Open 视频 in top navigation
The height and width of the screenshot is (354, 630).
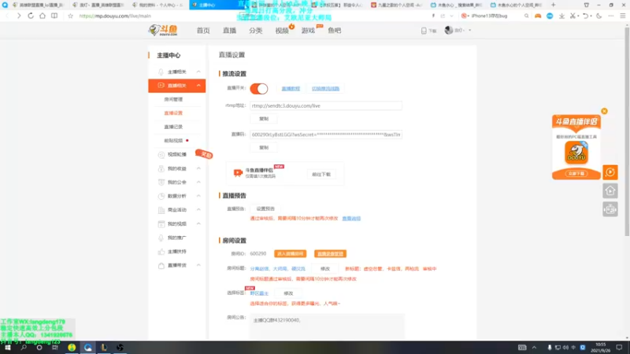pyautogui.click(x=282, y=31)
